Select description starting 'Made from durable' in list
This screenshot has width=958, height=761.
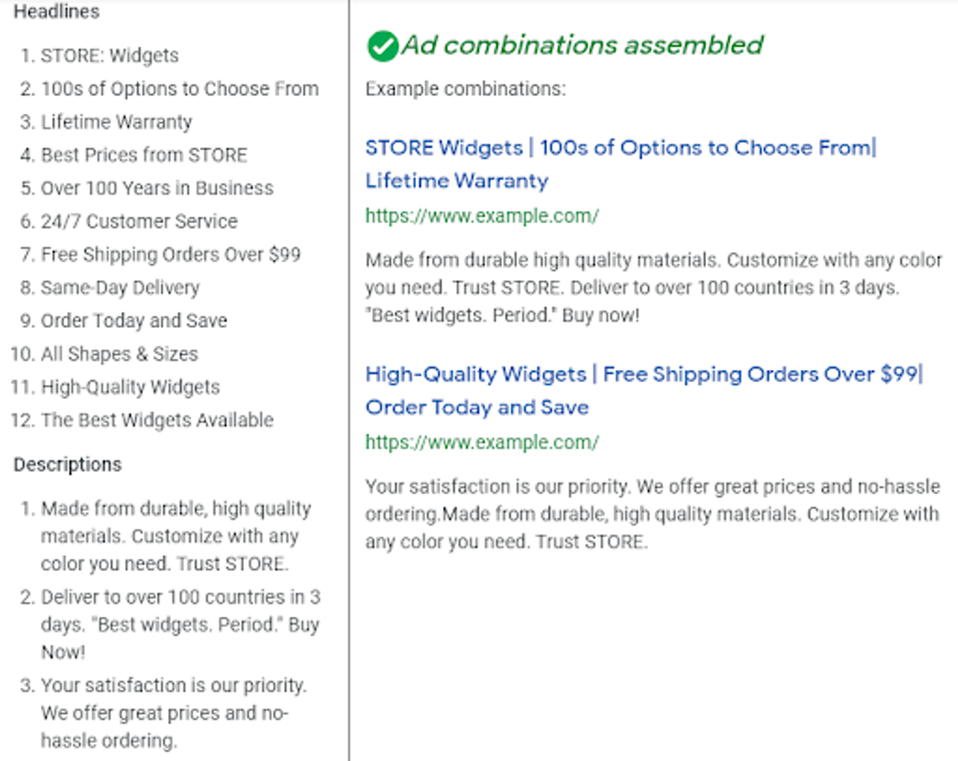click(x=176, y=536)
